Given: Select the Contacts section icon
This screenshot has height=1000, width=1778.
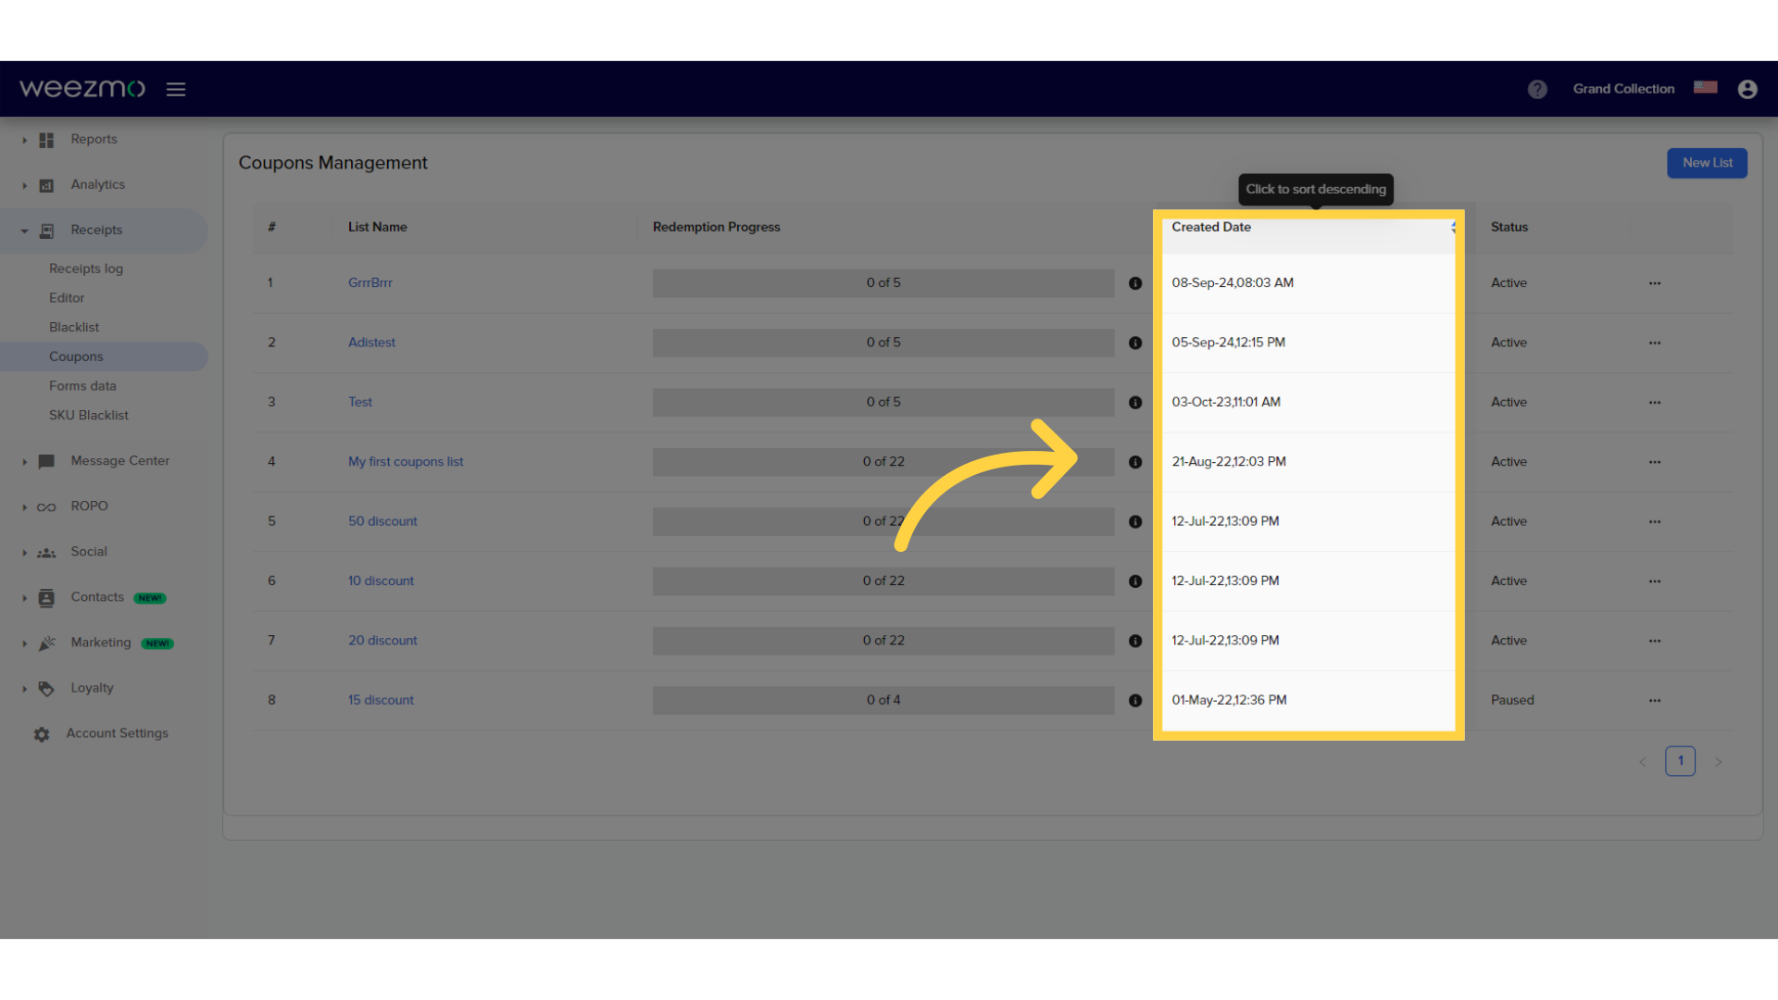Looking at the screenshot, I should click(45, 597).
